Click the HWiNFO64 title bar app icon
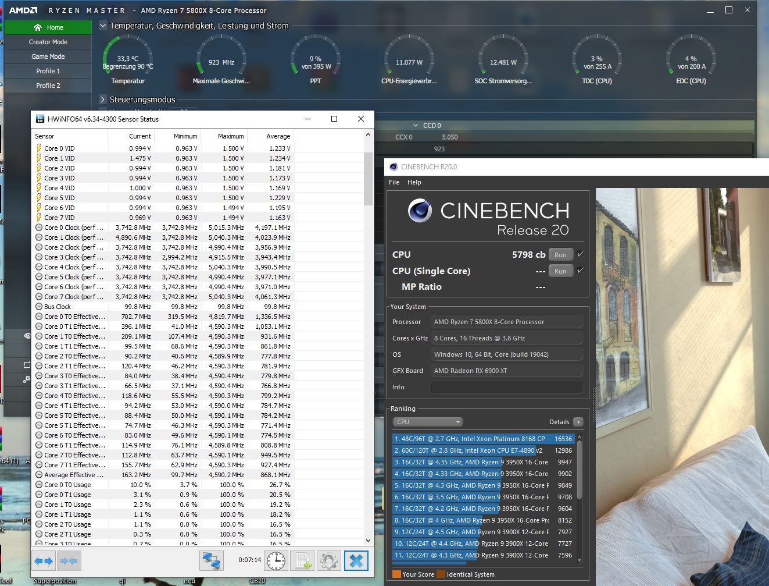 [x=40, y=119]
